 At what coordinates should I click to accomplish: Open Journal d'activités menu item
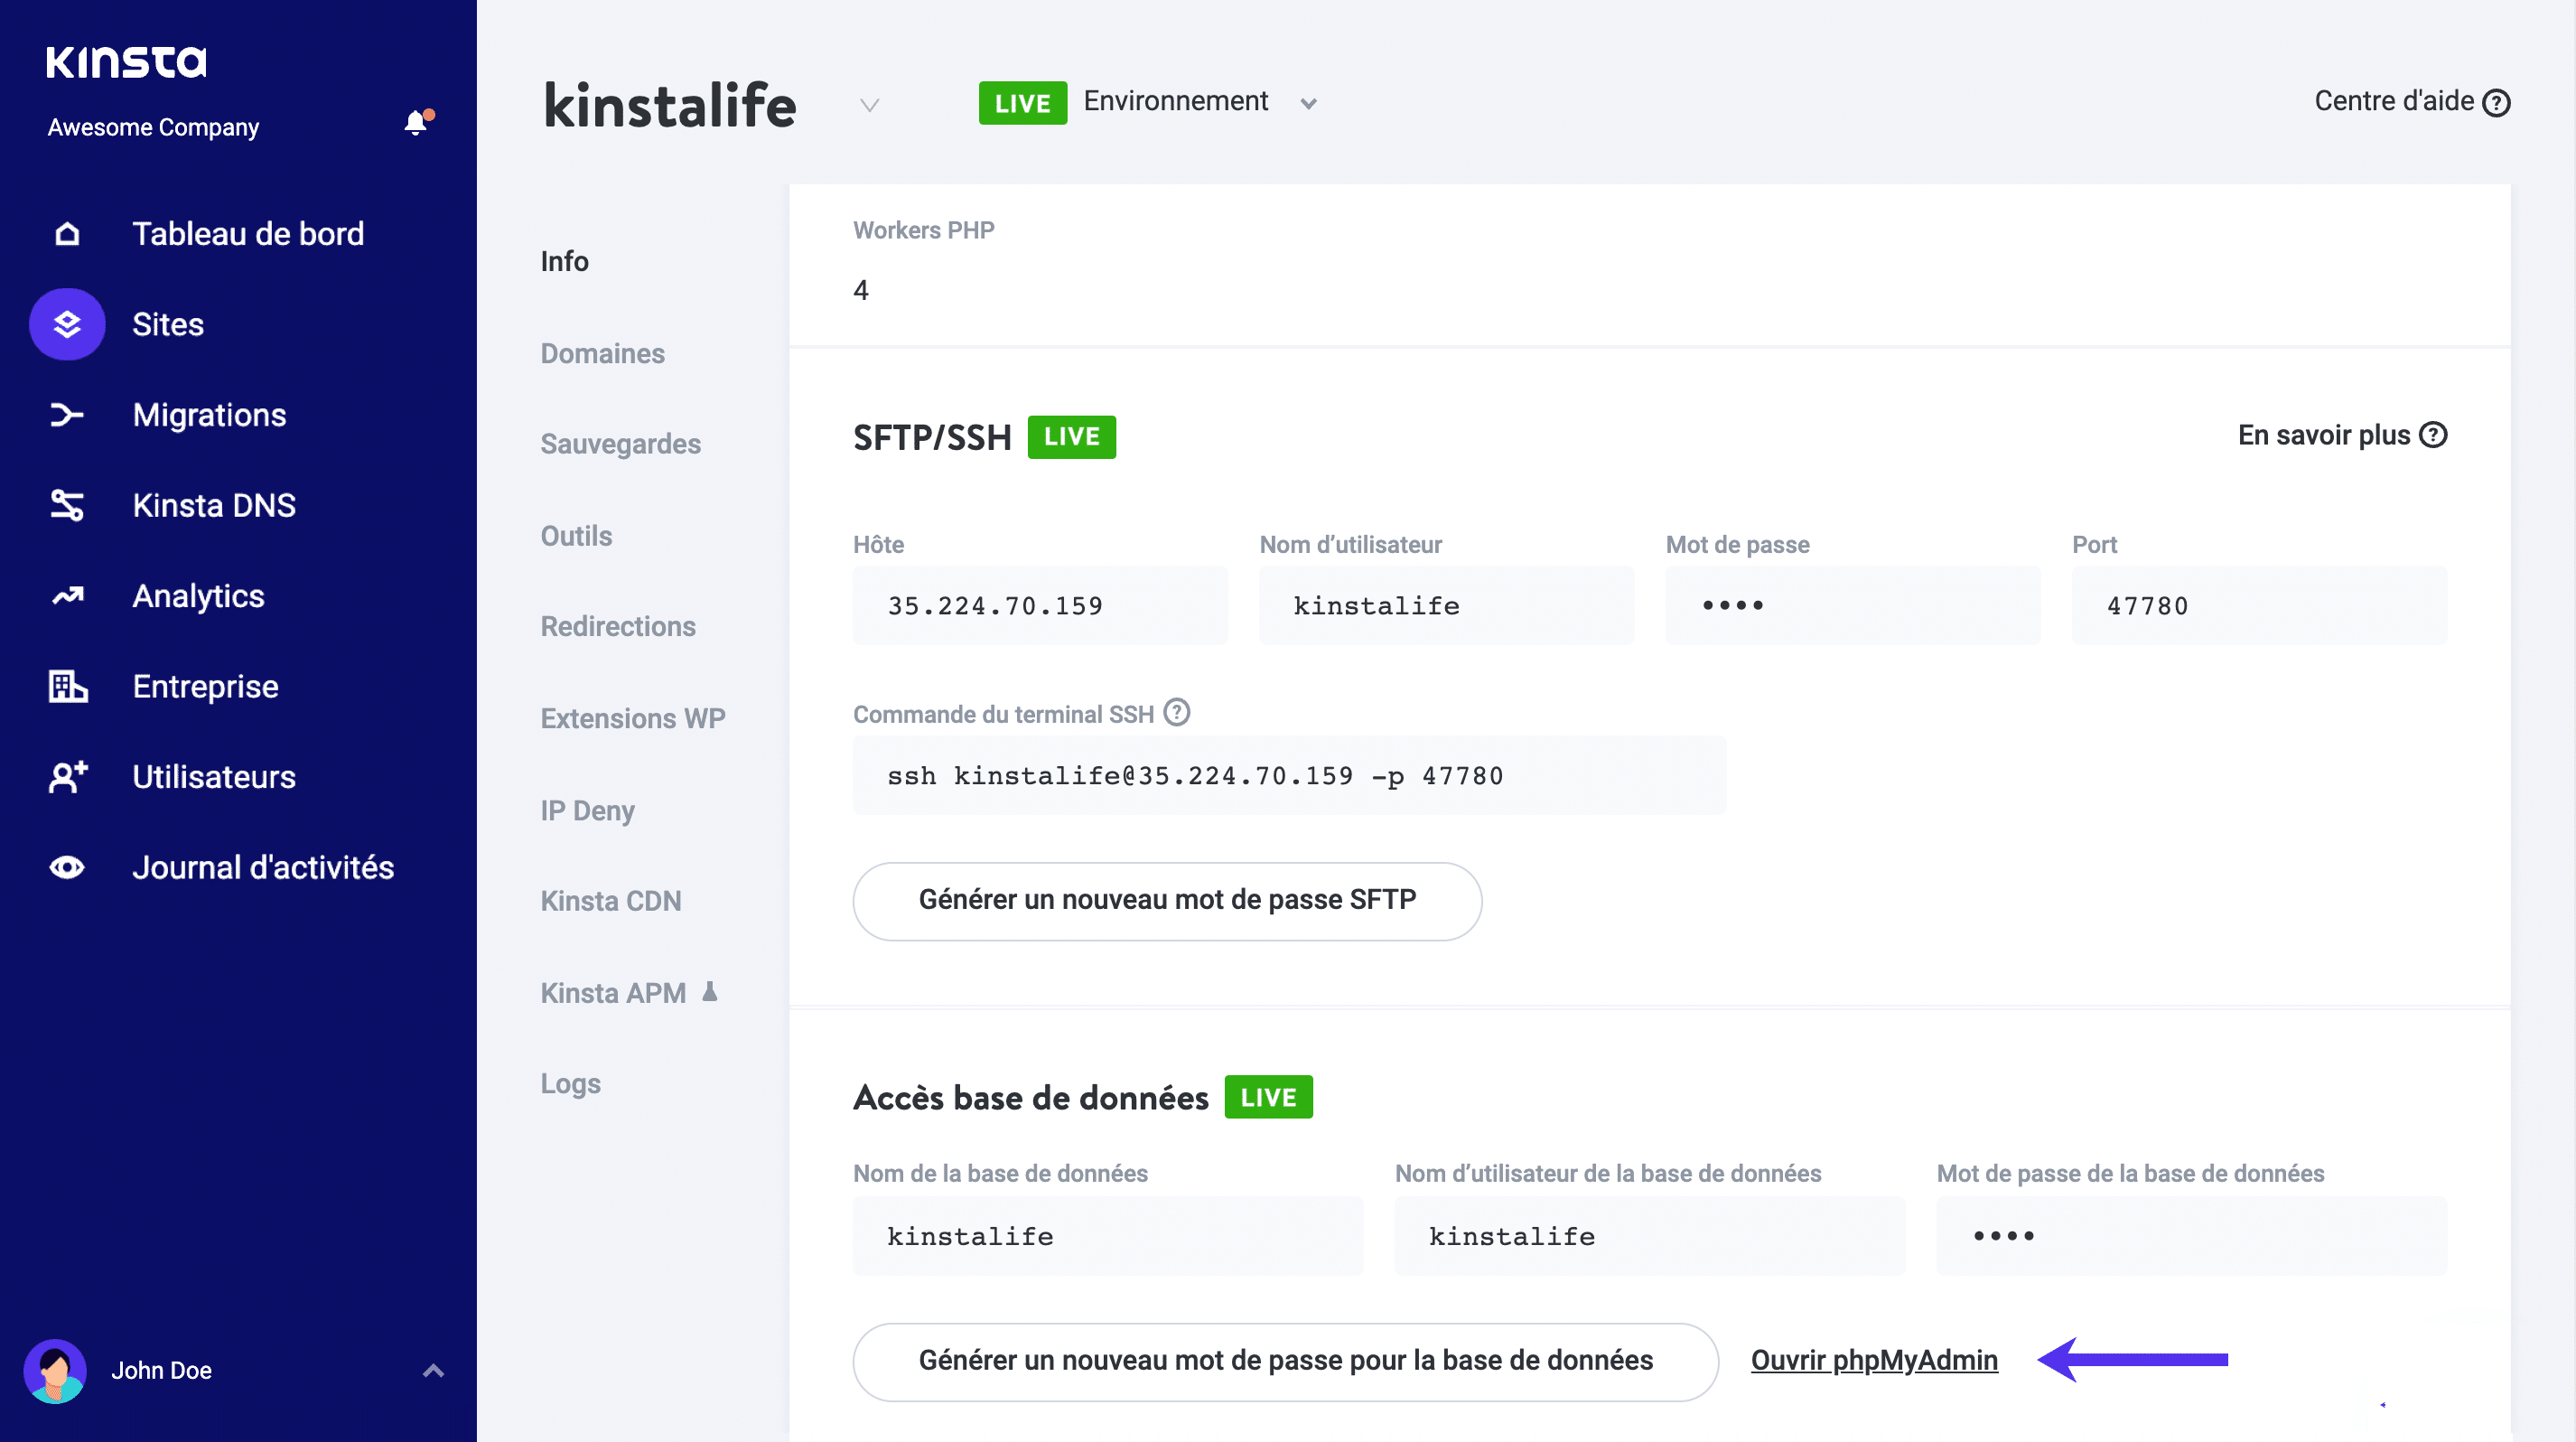(x=264, y=867)
